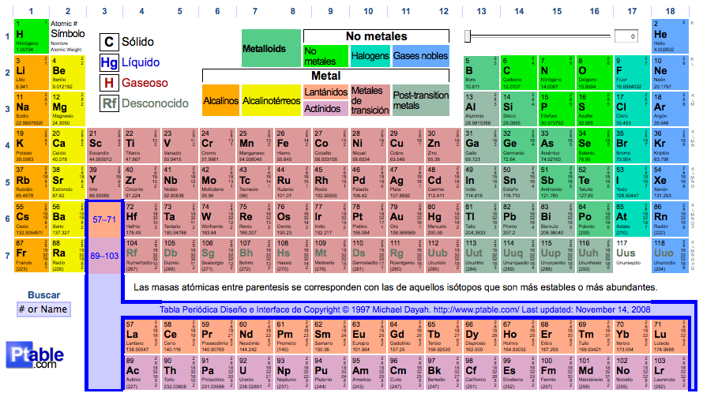This screenshot has width=703, height=397.
Task: Toggle the Líquido state legend item
Action: click(x=130, y=62)
